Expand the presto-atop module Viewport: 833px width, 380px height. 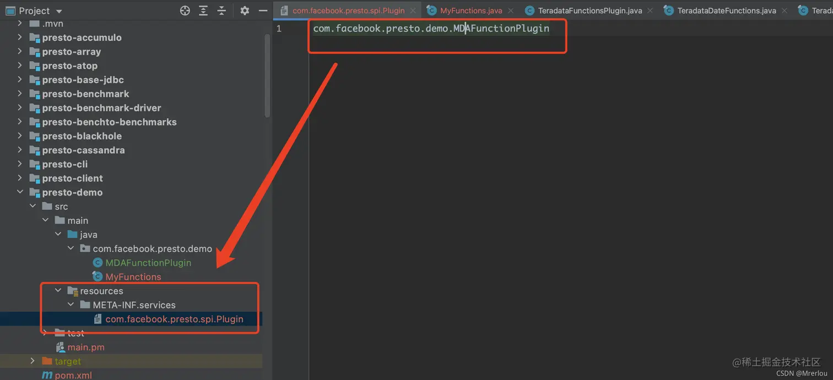20,66
